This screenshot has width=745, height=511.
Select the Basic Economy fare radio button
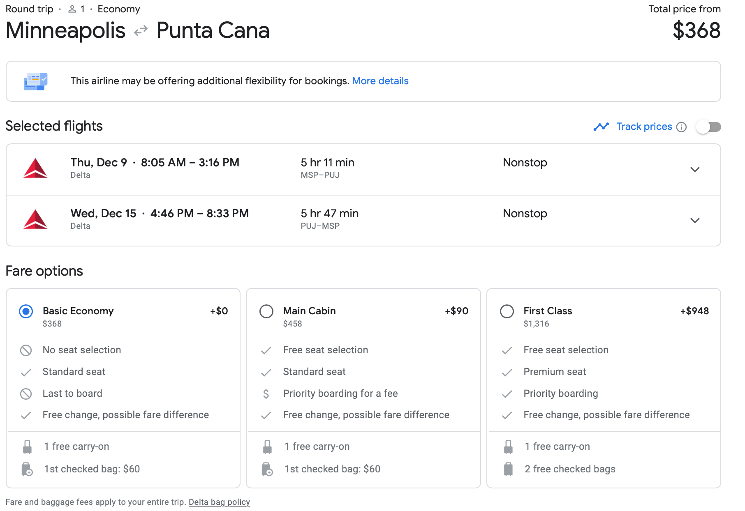(x=26, y=311)
